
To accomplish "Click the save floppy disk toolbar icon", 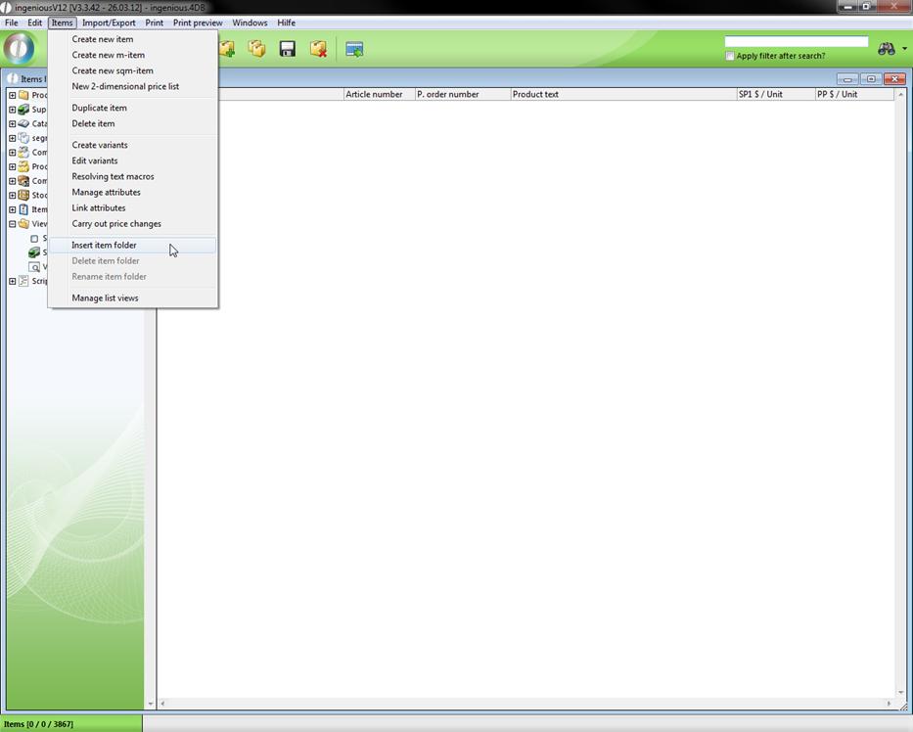I will (287, 49).
